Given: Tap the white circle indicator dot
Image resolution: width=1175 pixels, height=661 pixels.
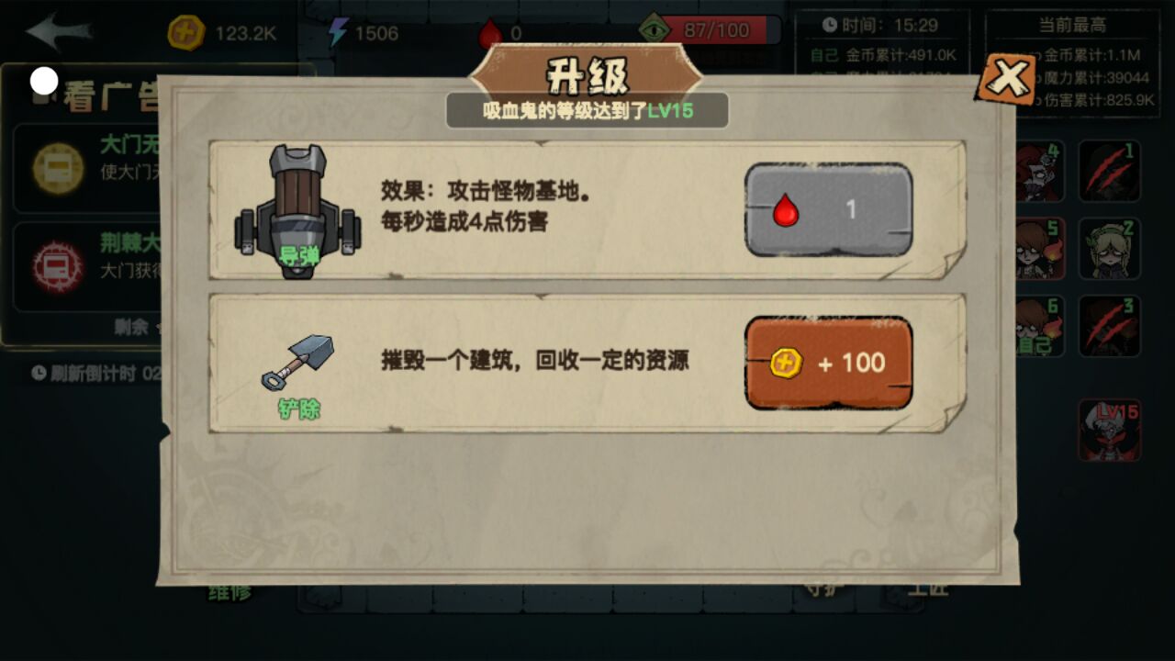Looking at the screenshot, I should [x=44, y=81].
